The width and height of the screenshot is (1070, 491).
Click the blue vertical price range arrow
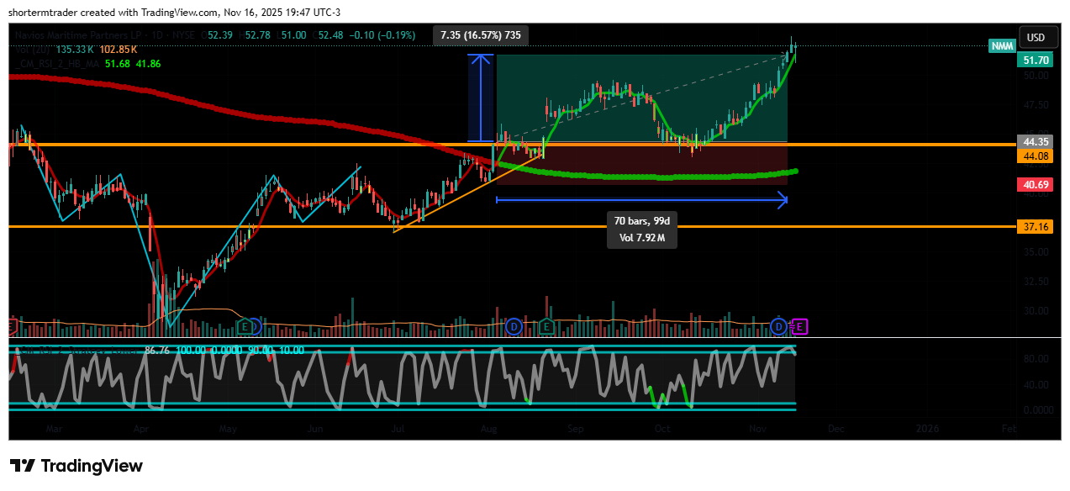click(480, 98)
